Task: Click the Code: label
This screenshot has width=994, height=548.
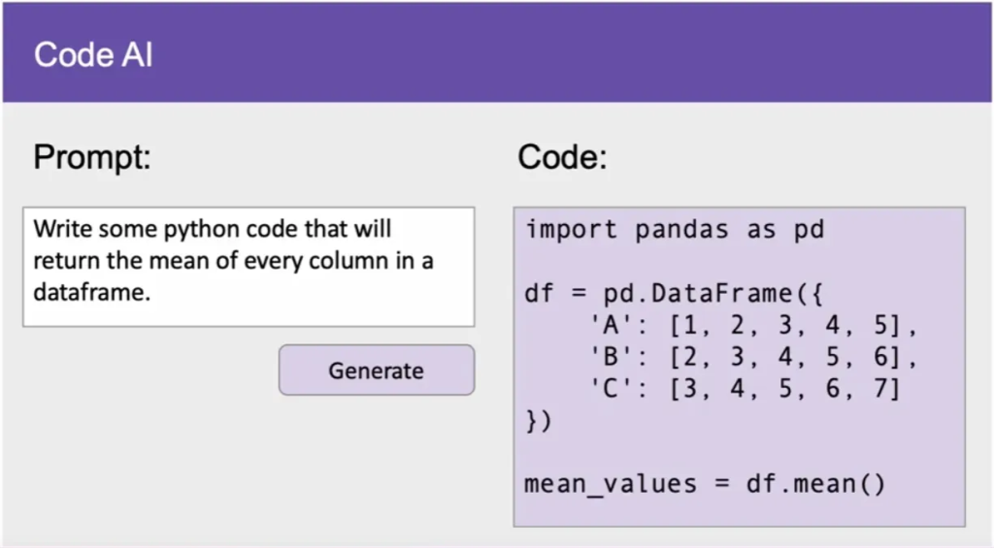Action: click(562, 157)
